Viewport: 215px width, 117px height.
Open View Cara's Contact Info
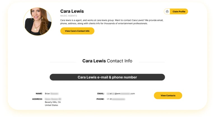(77, 31)
